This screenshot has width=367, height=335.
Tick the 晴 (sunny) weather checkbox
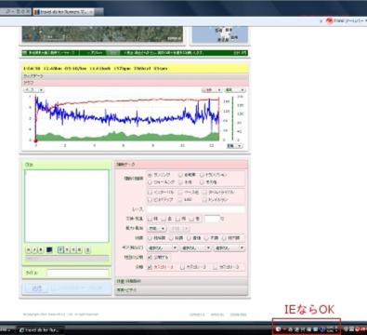[x=151, y=219]
